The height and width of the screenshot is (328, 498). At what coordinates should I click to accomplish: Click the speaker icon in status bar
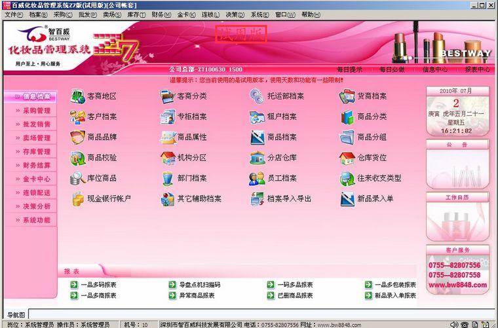click(454, 325)
